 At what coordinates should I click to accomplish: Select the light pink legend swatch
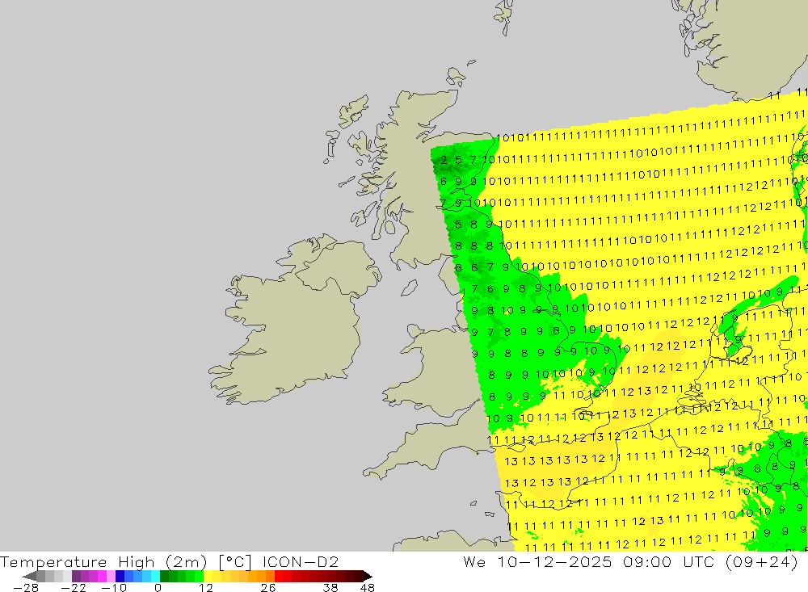click(x=111, y=576)
